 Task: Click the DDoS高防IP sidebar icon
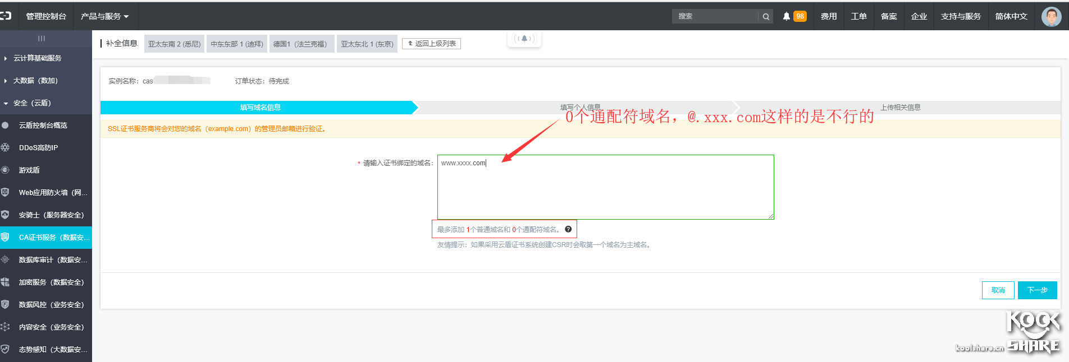tap(5, 147)
